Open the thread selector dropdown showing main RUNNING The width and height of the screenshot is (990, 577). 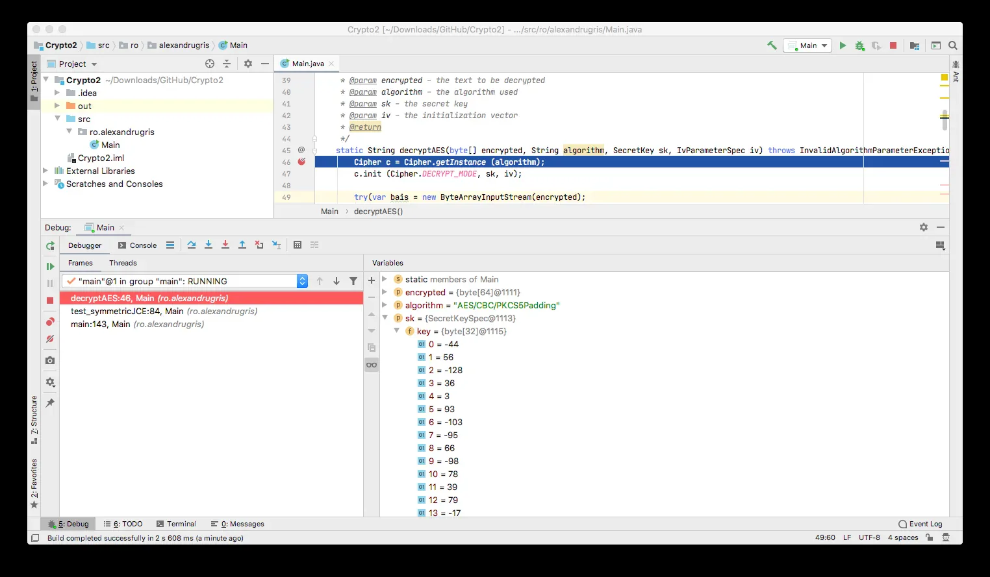coord(184,281)
